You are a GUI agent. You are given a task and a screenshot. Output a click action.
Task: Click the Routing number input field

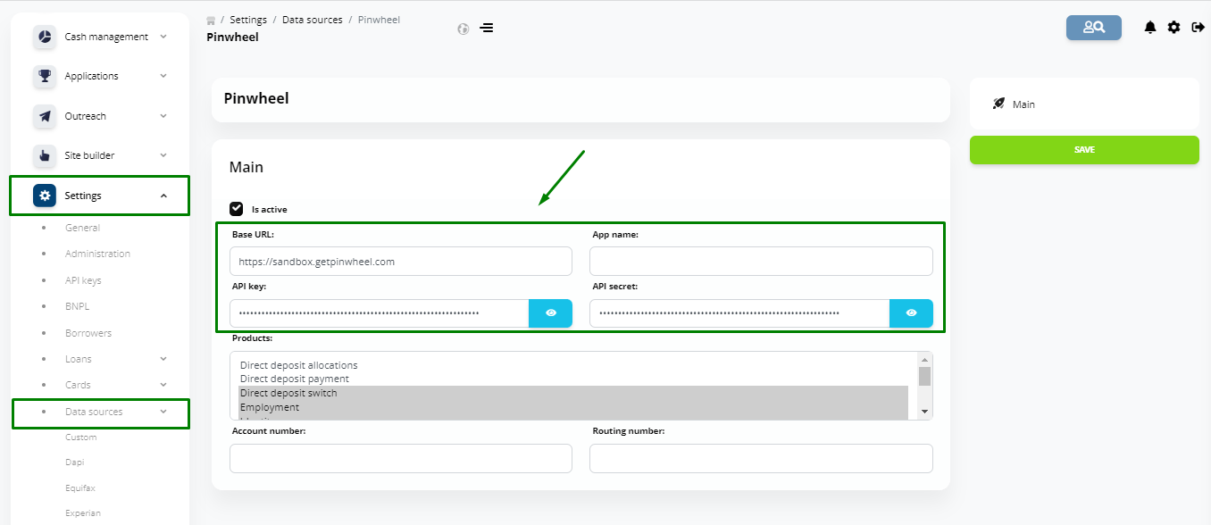[x=761, y=458]
